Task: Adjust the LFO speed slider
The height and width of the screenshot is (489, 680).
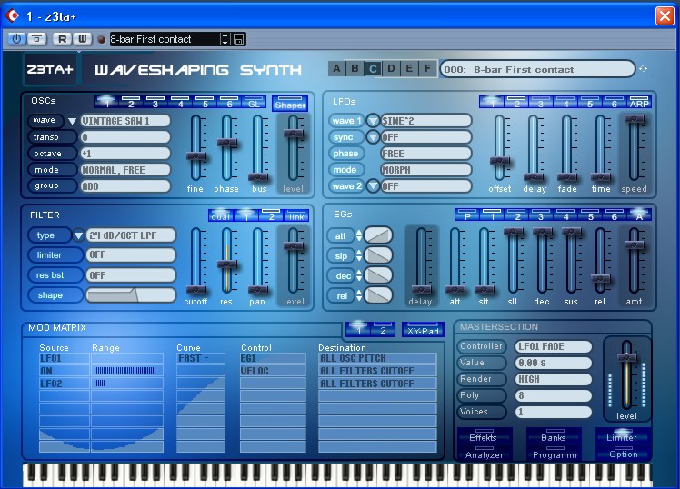Action: [x=634, y=118]
